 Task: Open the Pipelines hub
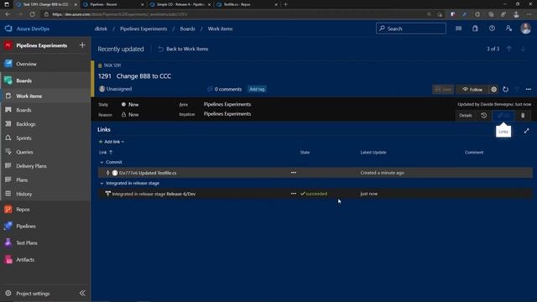(26, 226)
